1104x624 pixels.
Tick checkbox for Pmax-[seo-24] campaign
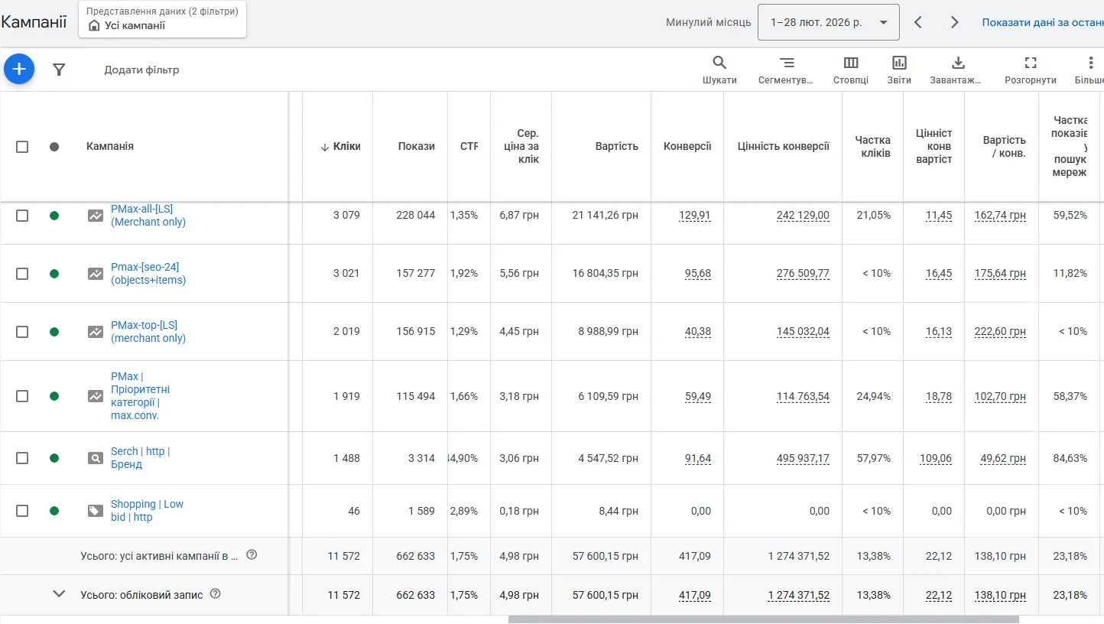coord(22,274)
